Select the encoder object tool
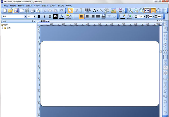The height and width of the screenshot is (117, 169). [x=121, y=10]
